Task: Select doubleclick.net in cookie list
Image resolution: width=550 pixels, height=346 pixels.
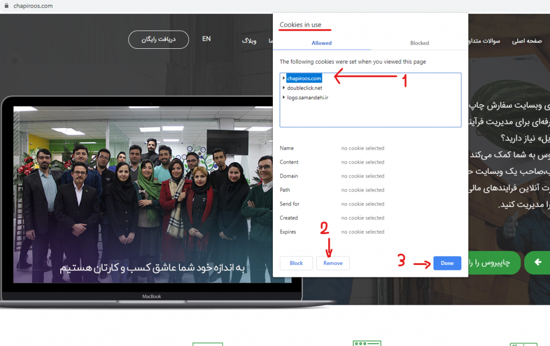Action: point(305,88)
